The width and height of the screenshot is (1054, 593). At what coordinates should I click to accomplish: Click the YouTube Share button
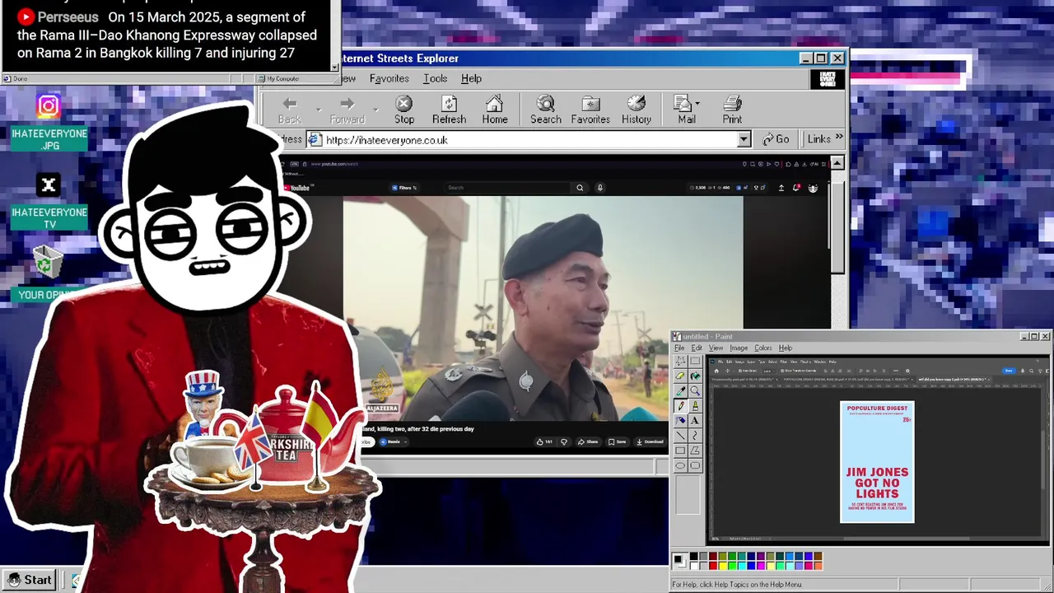coord(587,441)
